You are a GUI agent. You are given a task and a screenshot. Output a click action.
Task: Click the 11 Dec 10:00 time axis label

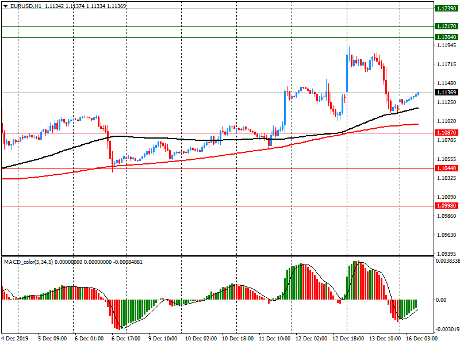[x=275, y=339]
